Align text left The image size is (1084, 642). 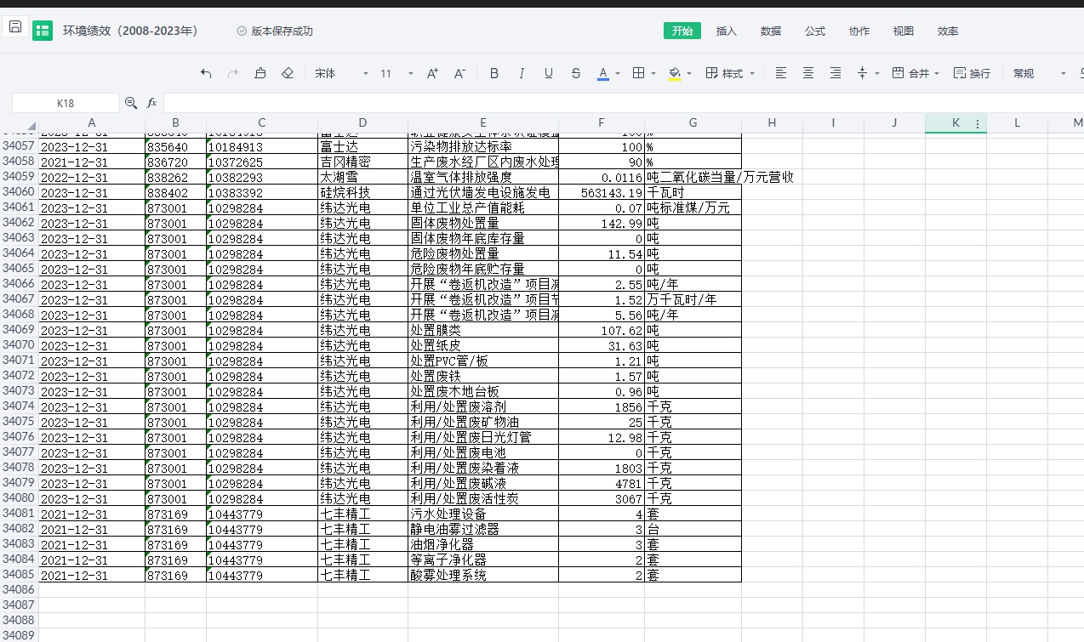pyautogui.click(x=781, y=74)
